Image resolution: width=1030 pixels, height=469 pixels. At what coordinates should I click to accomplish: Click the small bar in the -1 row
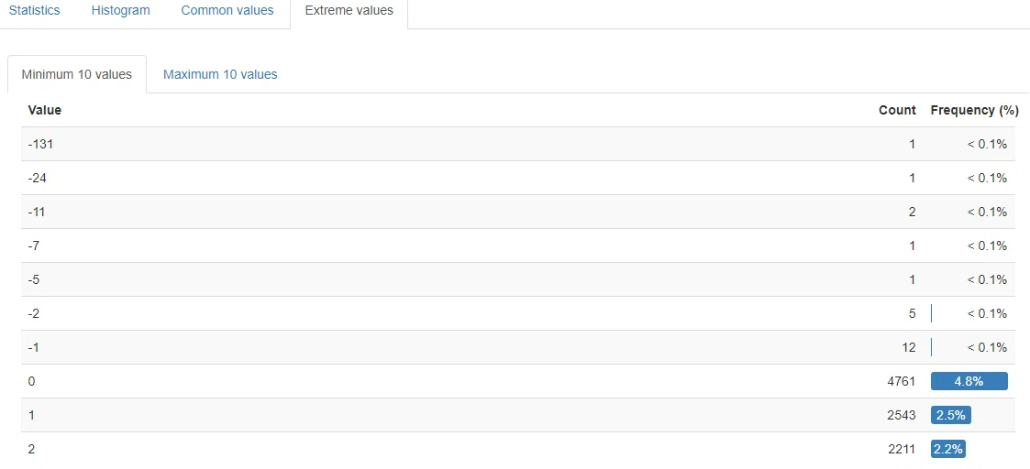932,347
